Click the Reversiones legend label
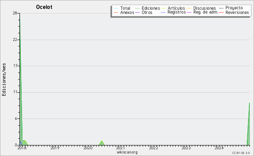Screen dimensions: 254x156 [x=237, y=12]
